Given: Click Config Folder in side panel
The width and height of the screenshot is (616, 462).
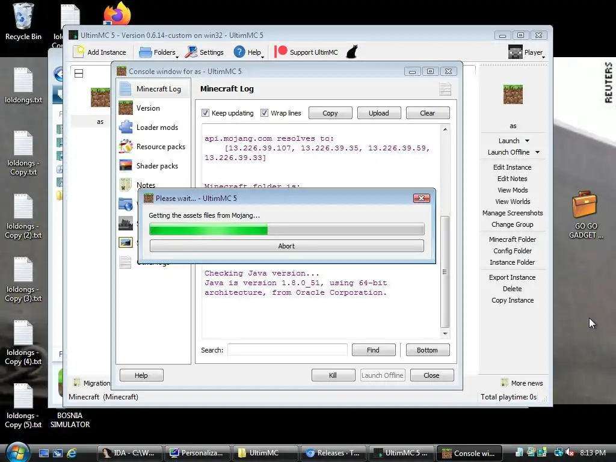Looking at the screenshot, I should pyautogui.click(x=513, y=250).
